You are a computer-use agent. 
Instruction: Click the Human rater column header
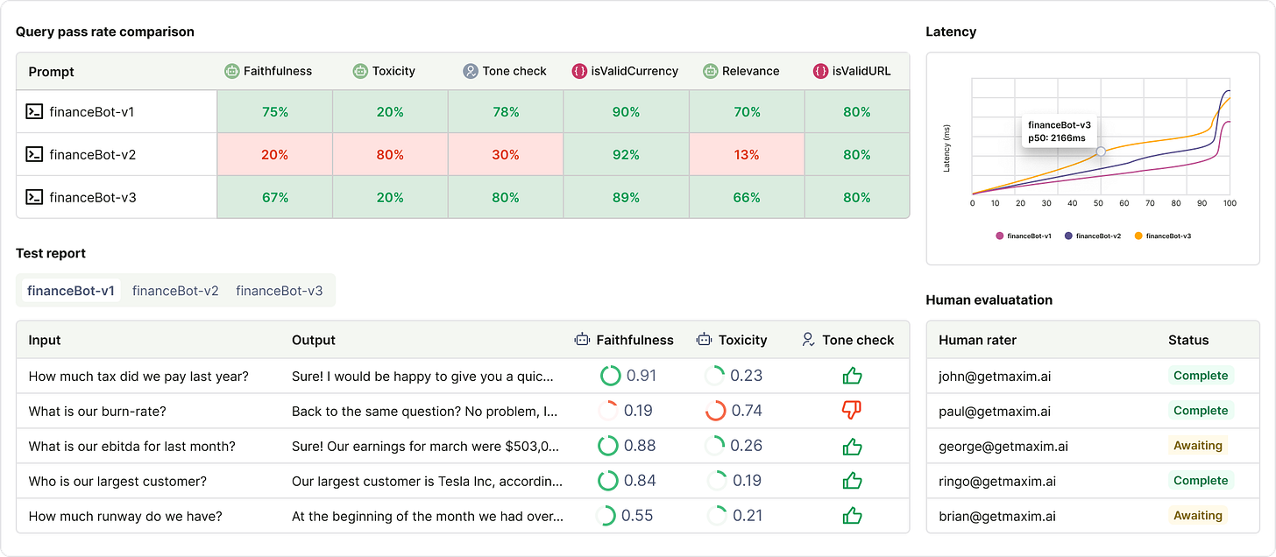(x=977, y=340)
